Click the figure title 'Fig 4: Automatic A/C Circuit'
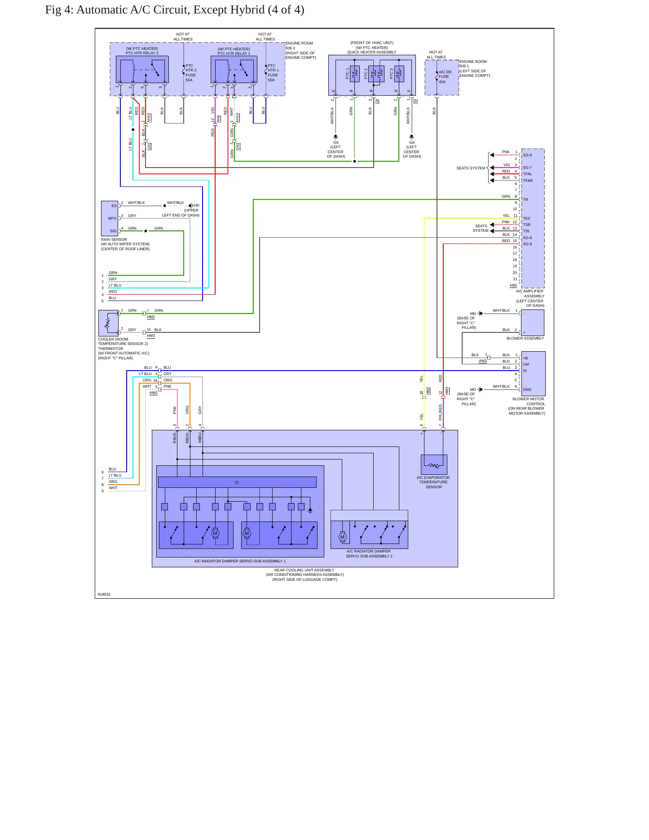This screenshot has width=649, height=840. (174, 10)
